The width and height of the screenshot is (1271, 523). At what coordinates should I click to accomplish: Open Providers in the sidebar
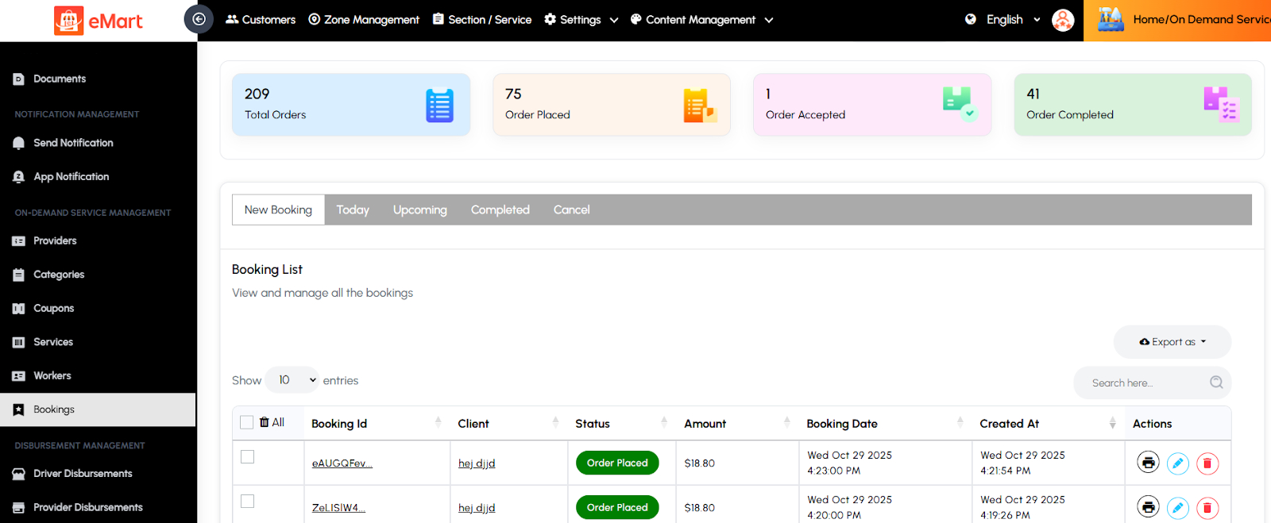coord(55,240)
